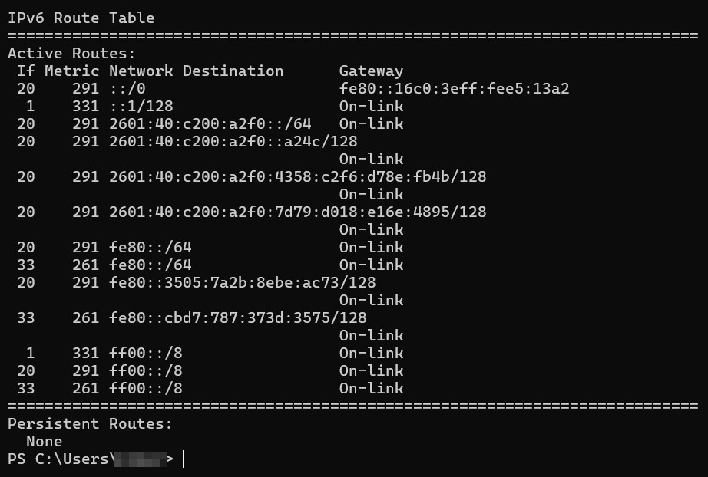Click destination 2601:40:c200:a2f0::a24c/128

[233, 141]
